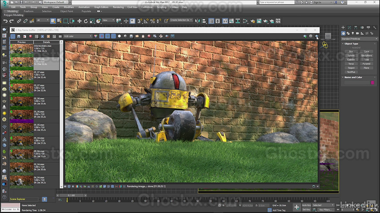Viewport: 380px width, 213px height.
Task: Open the reference coordinate View dropdown
Action: (x=108, y=20)
